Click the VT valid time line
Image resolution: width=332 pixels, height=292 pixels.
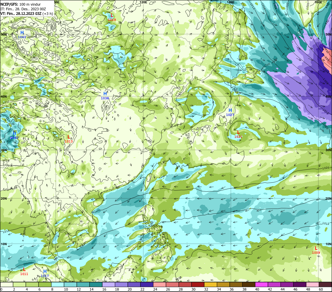coord(27,14)
